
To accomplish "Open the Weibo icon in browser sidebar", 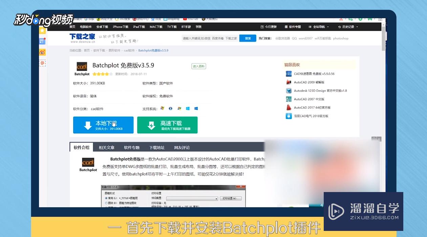I will tap(42, 52).
